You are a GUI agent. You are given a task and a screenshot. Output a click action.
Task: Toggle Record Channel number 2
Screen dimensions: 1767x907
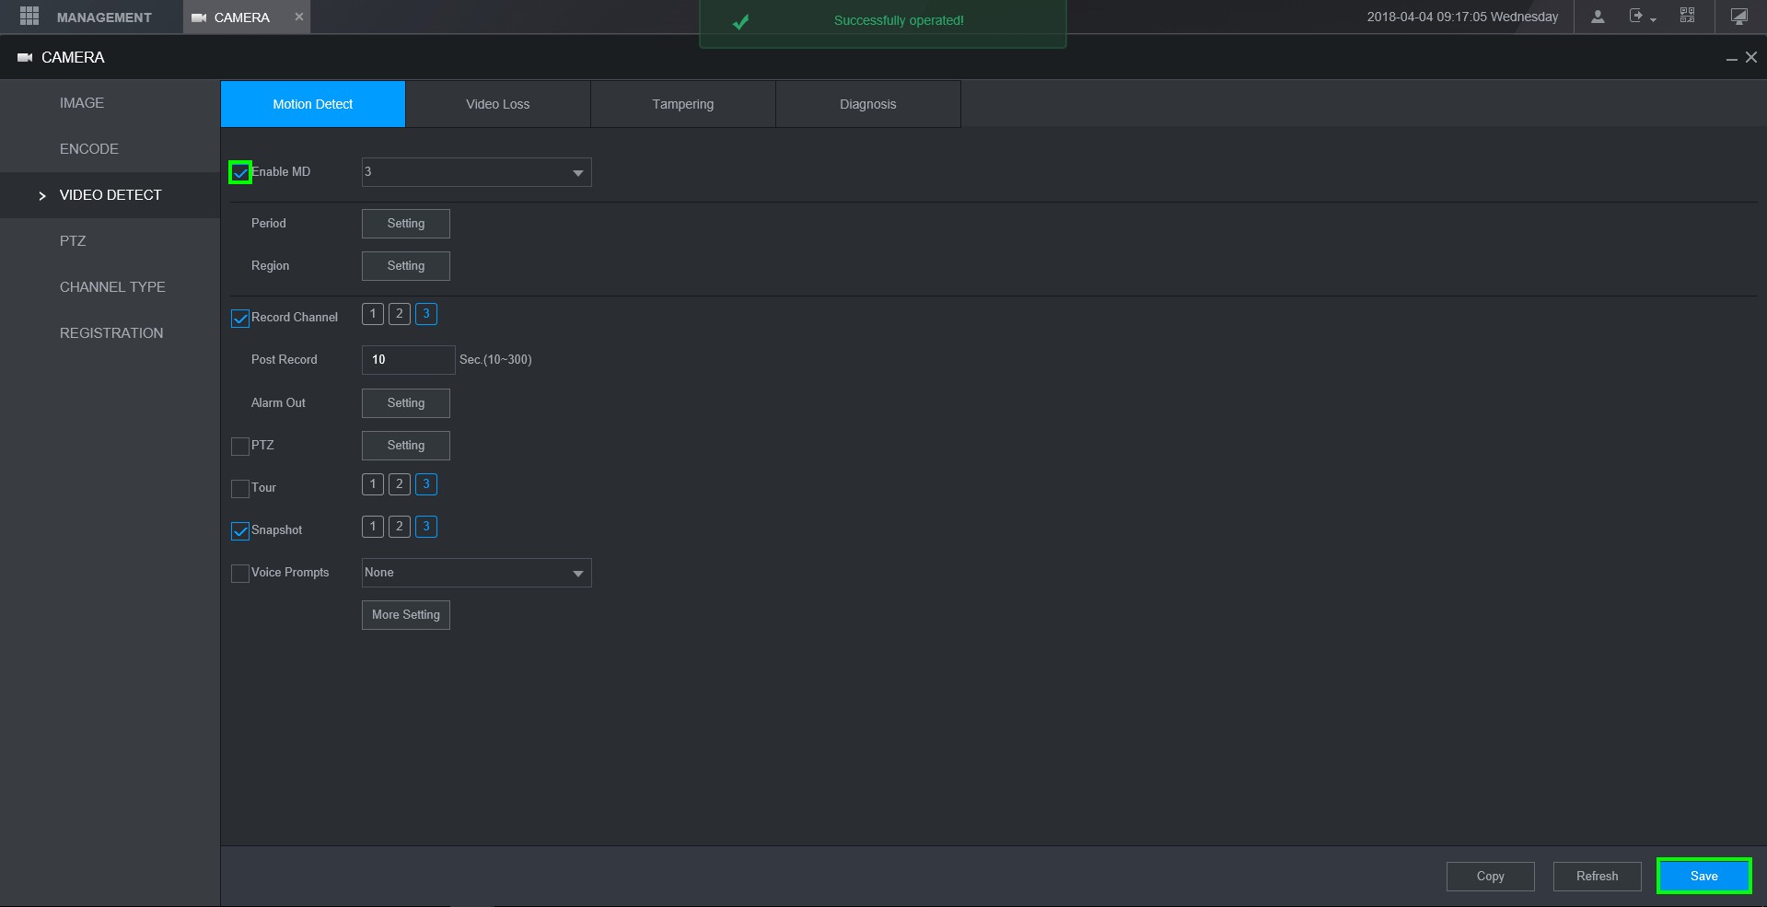click(x=400, y=314)
